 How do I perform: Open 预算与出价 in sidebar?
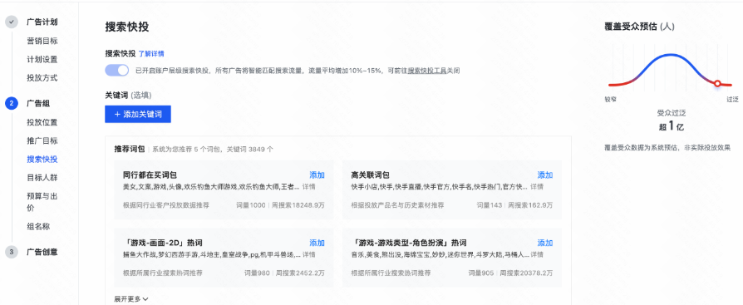tap(42, 202)
